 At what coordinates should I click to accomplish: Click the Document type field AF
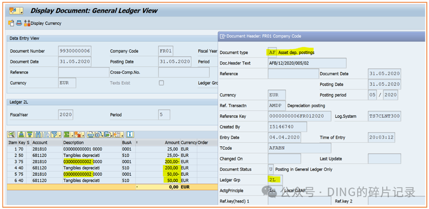point(273,52)
